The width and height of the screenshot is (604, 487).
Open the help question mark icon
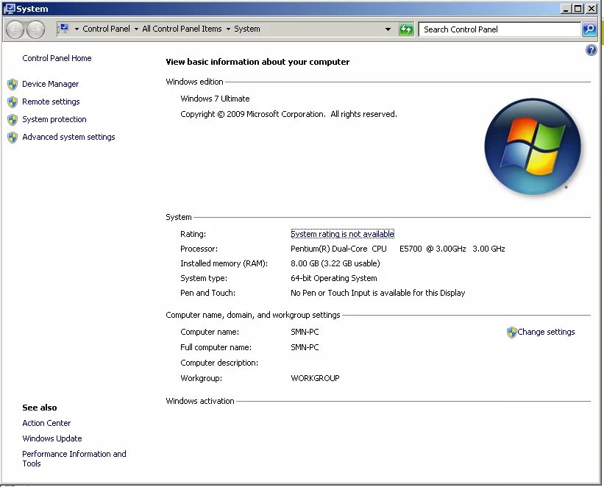point(591,50)
